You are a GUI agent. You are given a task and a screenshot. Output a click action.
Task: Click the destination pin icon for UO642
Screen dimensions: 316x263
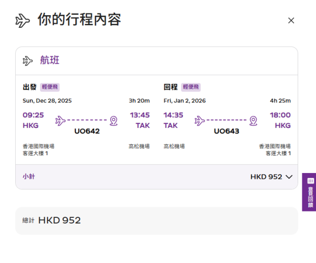[x=114, y=121]
